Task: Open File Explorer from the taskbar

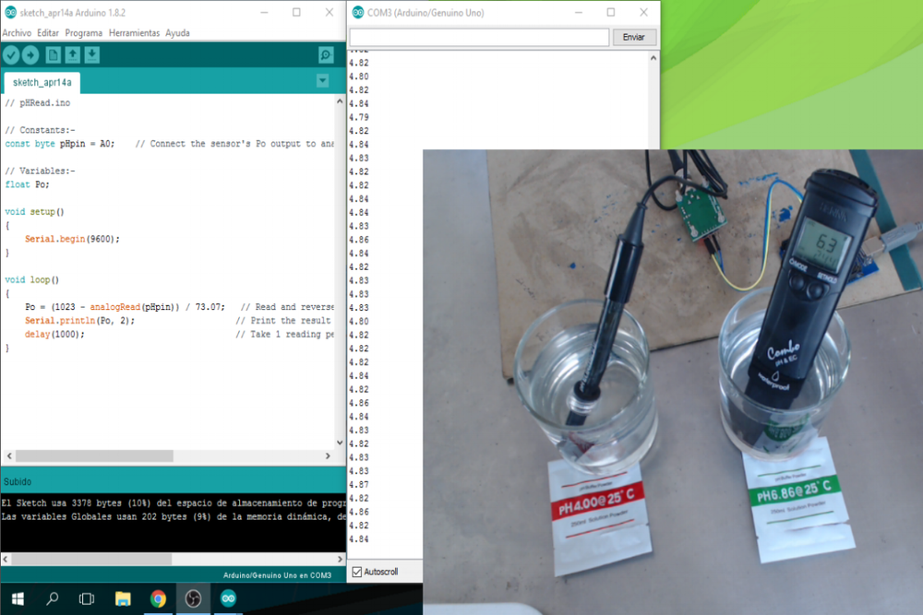Action: 123,598
